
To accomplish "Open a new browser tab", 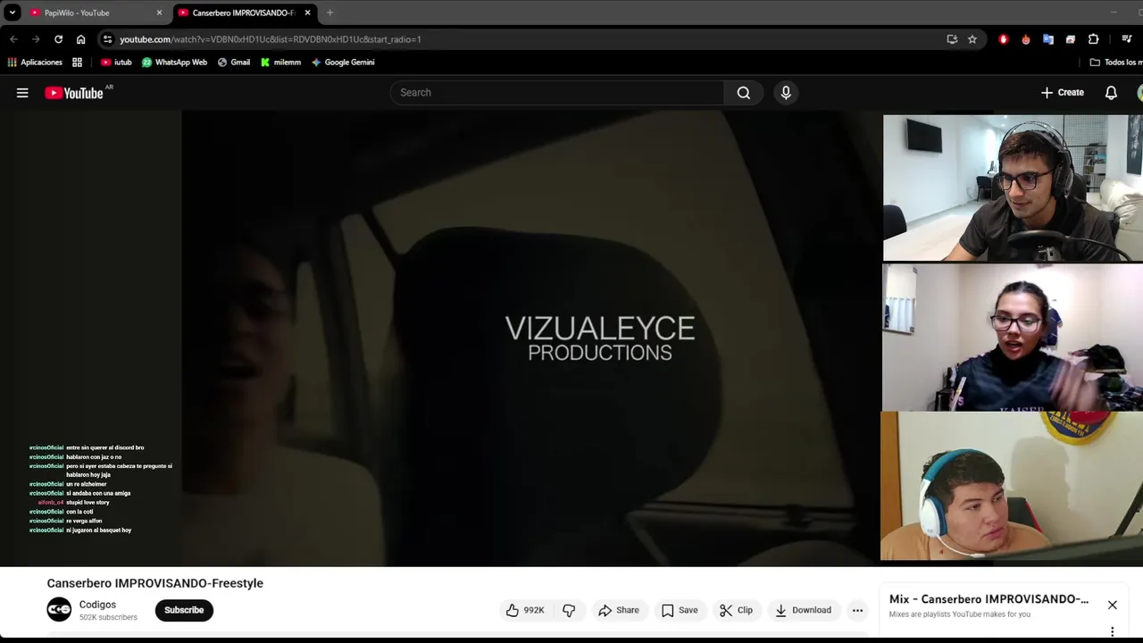I will tap(330, 13).
